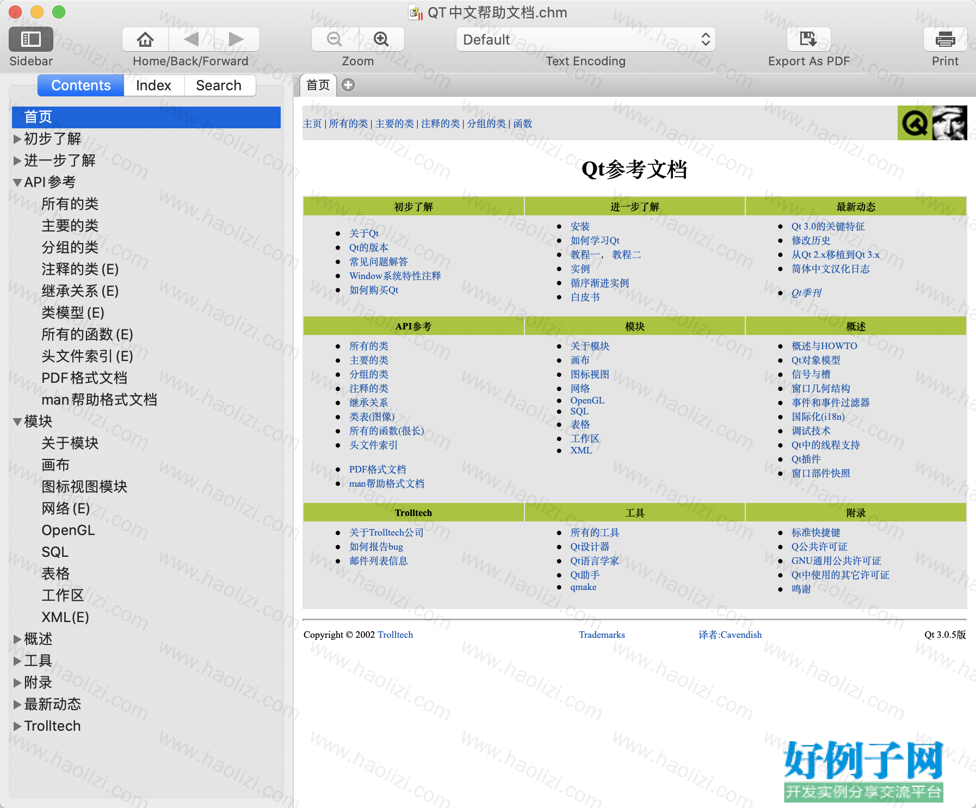Open the 所有的函数(很长) link

point(386,431)
